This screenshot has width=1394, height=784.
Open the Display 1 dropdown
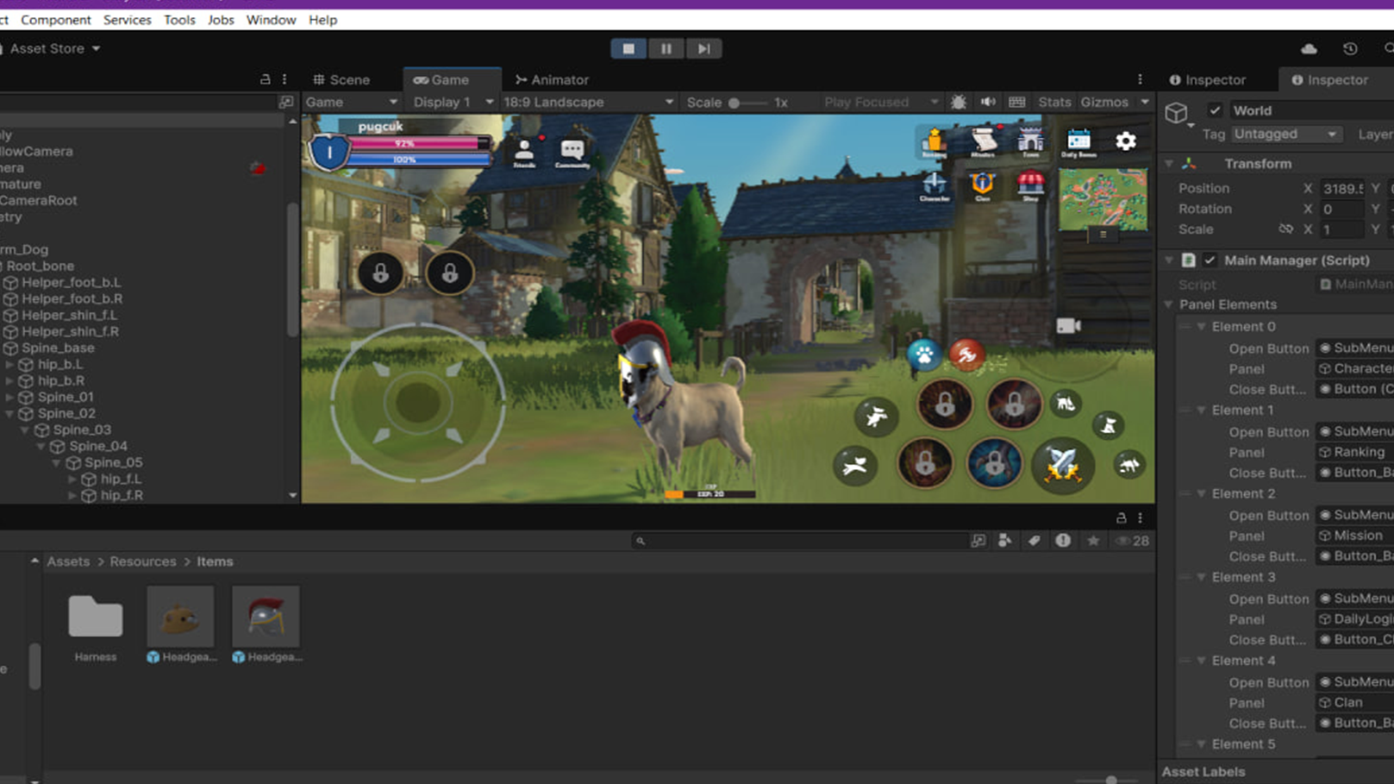coord(453,102)
